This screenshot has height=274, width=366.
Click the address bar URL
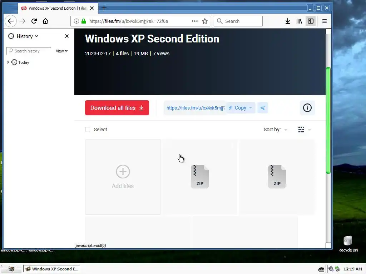tap(129, 21)
